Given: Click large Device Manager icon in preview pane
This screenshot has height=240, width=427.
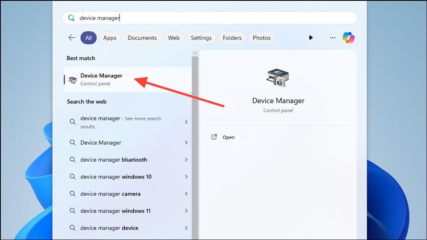Looking at the screenshot, I should point(277,78).
